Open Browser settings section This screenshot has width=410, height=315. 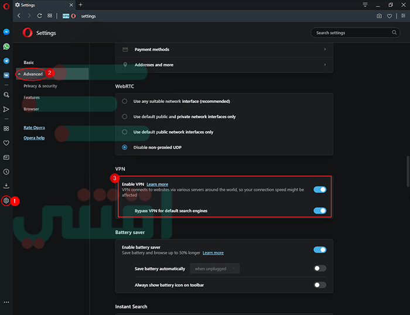31,109
